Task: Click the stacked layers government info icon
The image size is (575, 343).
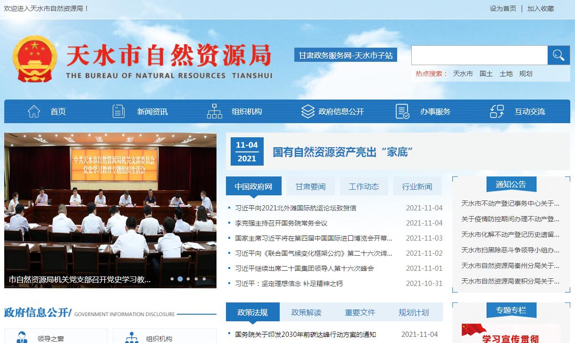Action: 308,112
